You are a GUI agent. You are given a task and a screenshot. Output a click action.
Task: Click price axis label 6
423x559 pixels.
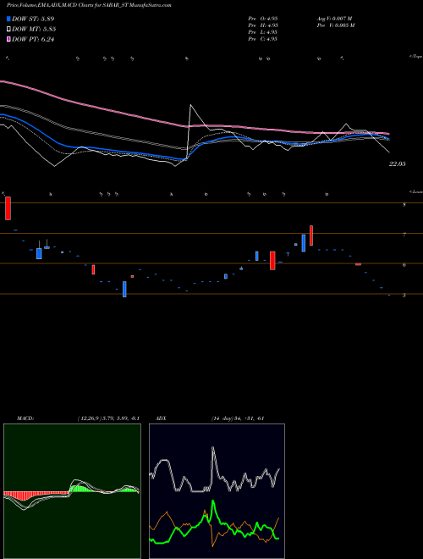[x=404, y=265]
